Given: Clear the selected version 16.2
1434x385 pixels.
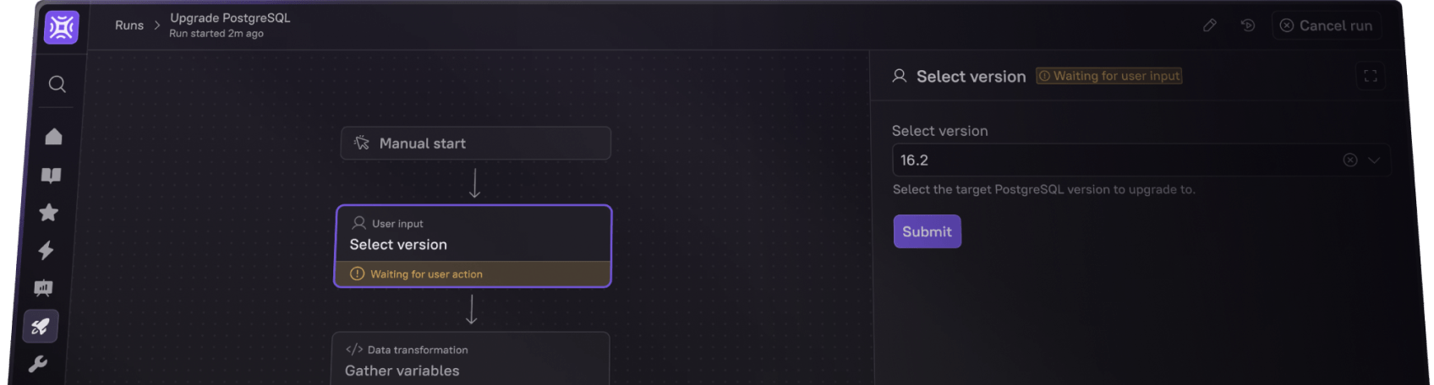Looking at the screenshot, I should coord(1350,160).
